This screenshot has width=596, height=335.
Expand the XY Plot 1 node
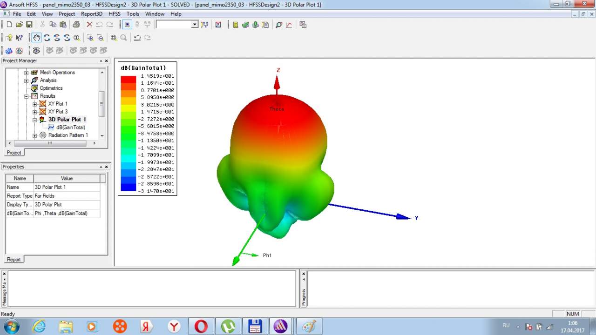pyautogui.click(x=34, y=104)
